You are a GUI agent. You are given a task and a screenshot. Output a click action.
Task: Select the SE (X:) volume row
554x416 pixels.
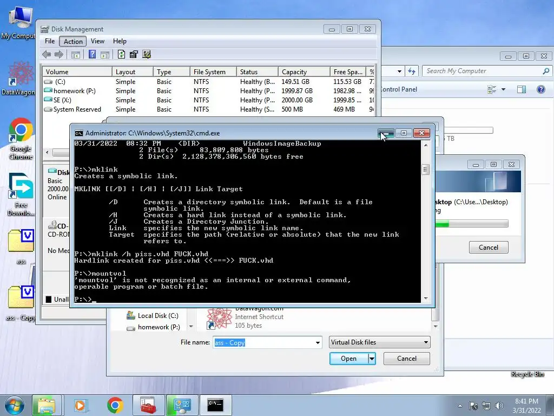click(208, 100)
